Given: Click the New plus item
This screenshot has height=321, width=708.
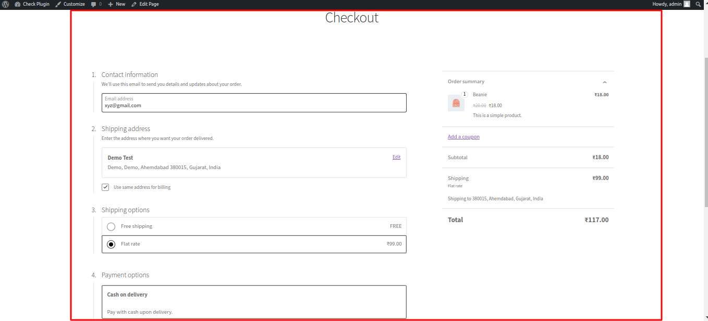Looking at the screenshot, I should [117, 4].
